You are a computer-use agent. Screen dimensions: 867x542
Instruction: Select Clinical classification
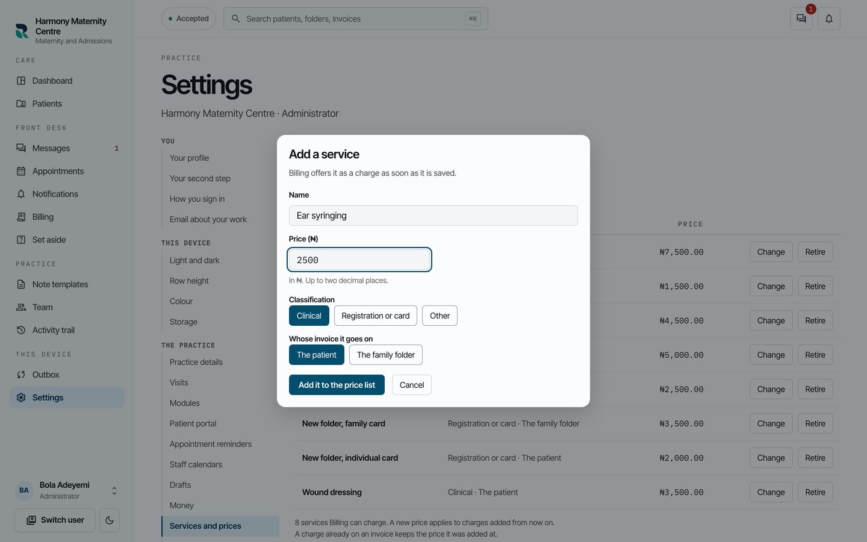(309, 316)
